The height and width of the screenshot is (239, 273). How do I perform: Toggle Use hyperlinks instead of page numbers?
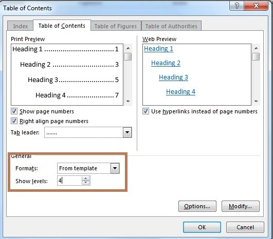click(145, 111)
